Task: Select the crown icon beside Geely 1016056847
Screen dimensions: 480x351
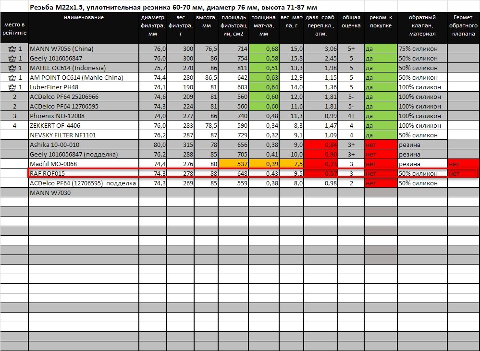Action: [x=12, y=58]
